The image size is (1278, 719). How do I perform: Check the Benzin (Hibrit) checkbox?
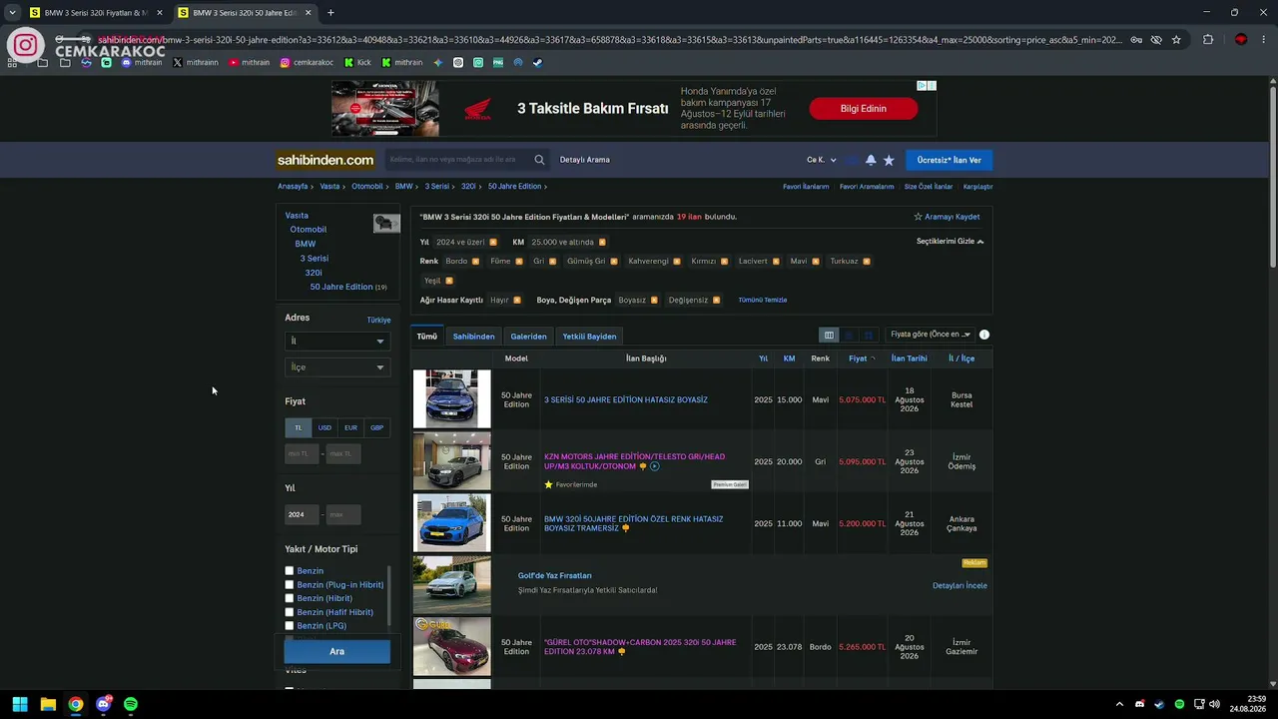(290, 599)
